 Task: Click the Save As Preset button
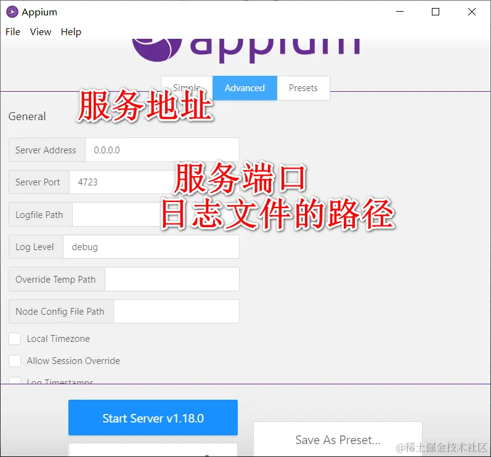point(338,440)
